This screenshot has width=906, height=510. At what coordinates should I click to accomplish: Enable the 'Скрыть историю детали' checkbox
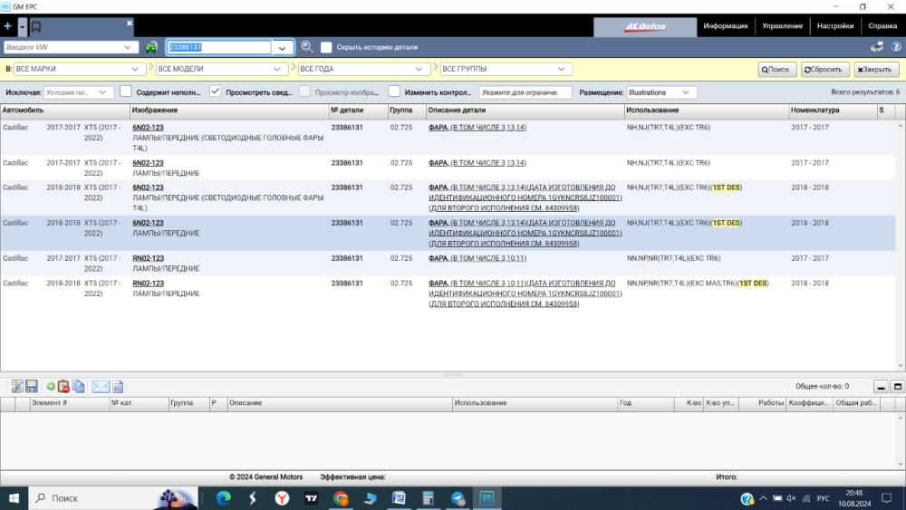(326, 47)
